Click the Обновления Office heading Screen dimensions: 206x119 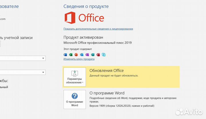point(106,71)
